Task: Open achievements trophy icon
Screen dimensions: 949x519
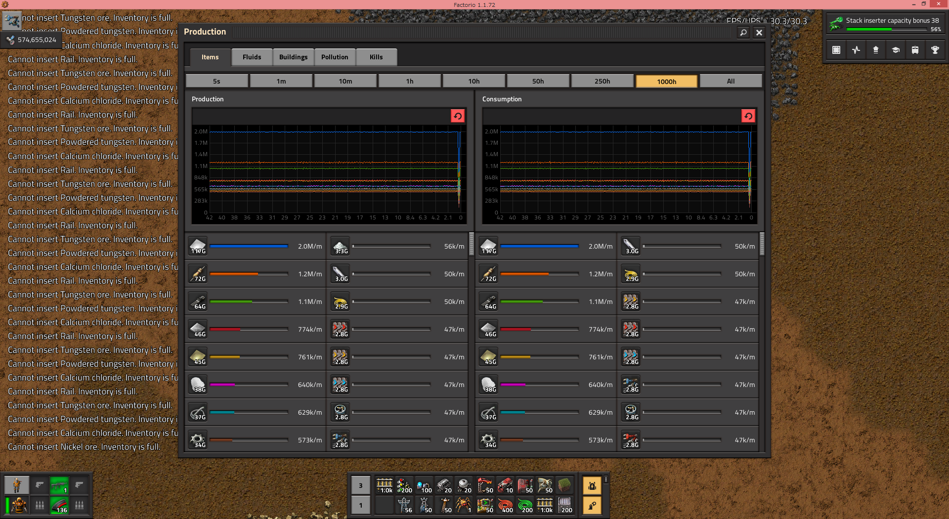Action: coord(935,50)
